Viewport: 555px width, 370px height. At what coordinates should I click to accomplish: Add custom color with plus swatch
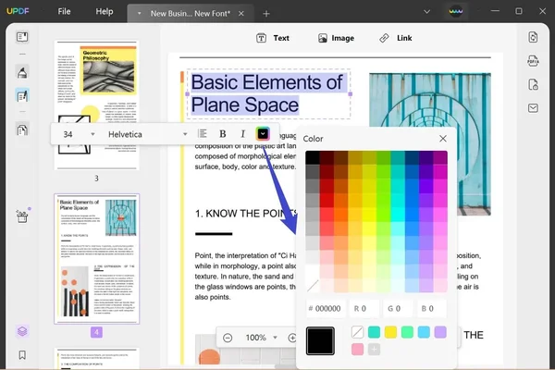[374, 349]
